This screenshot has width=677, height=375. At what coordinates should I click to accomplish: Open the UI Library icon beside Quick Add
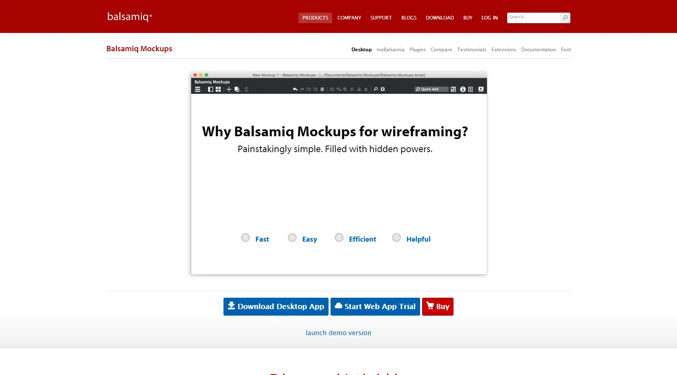[453, 89]
